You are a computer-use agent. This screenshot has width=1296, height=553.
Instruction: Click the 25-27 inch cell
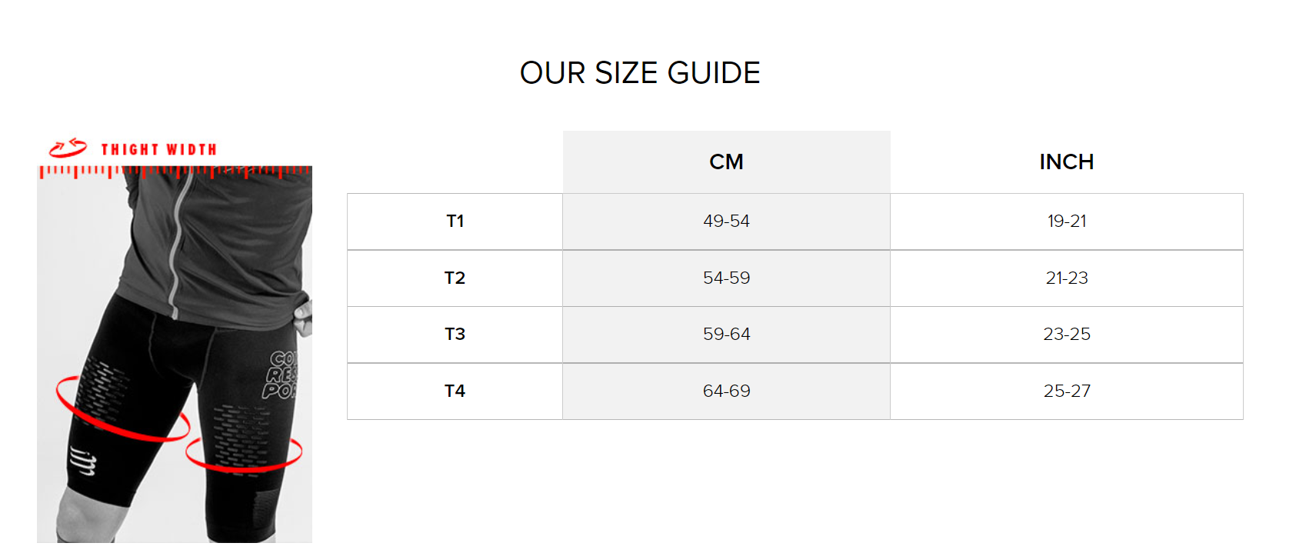[x=1067, y=391]
